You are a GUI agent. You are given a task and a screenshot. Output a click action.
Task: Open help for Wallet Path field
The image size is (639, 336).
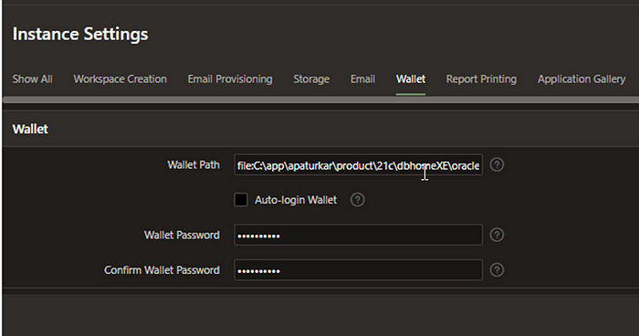(497, 164)
